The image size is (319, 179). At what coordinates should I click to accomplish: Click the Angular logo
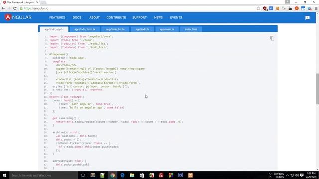18,17
